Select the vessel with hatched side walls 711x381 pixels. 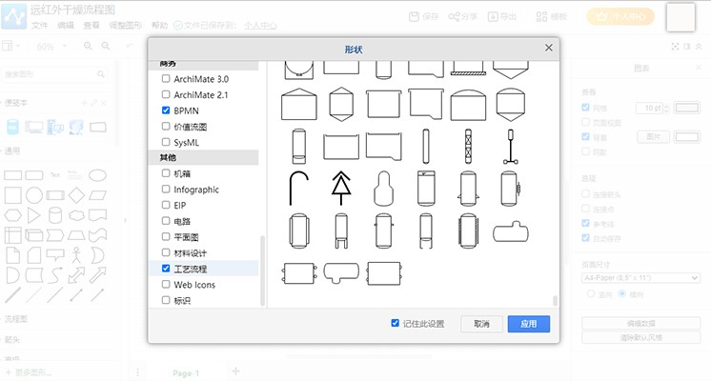click(468, 231)
